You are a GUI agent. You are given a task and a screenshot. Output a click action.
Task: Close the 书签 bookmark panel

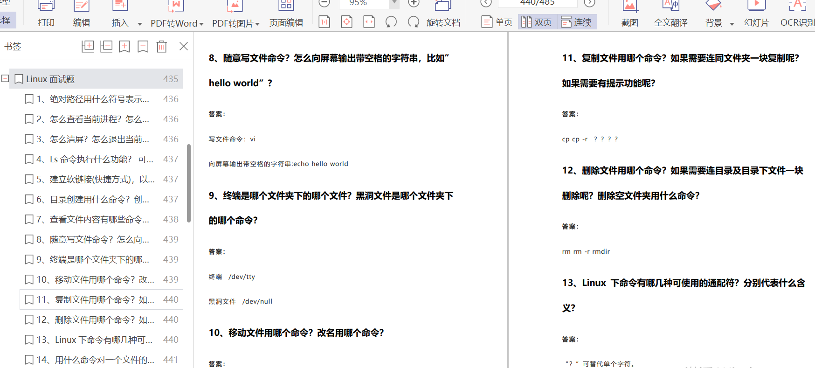click(x=184, y=46)
